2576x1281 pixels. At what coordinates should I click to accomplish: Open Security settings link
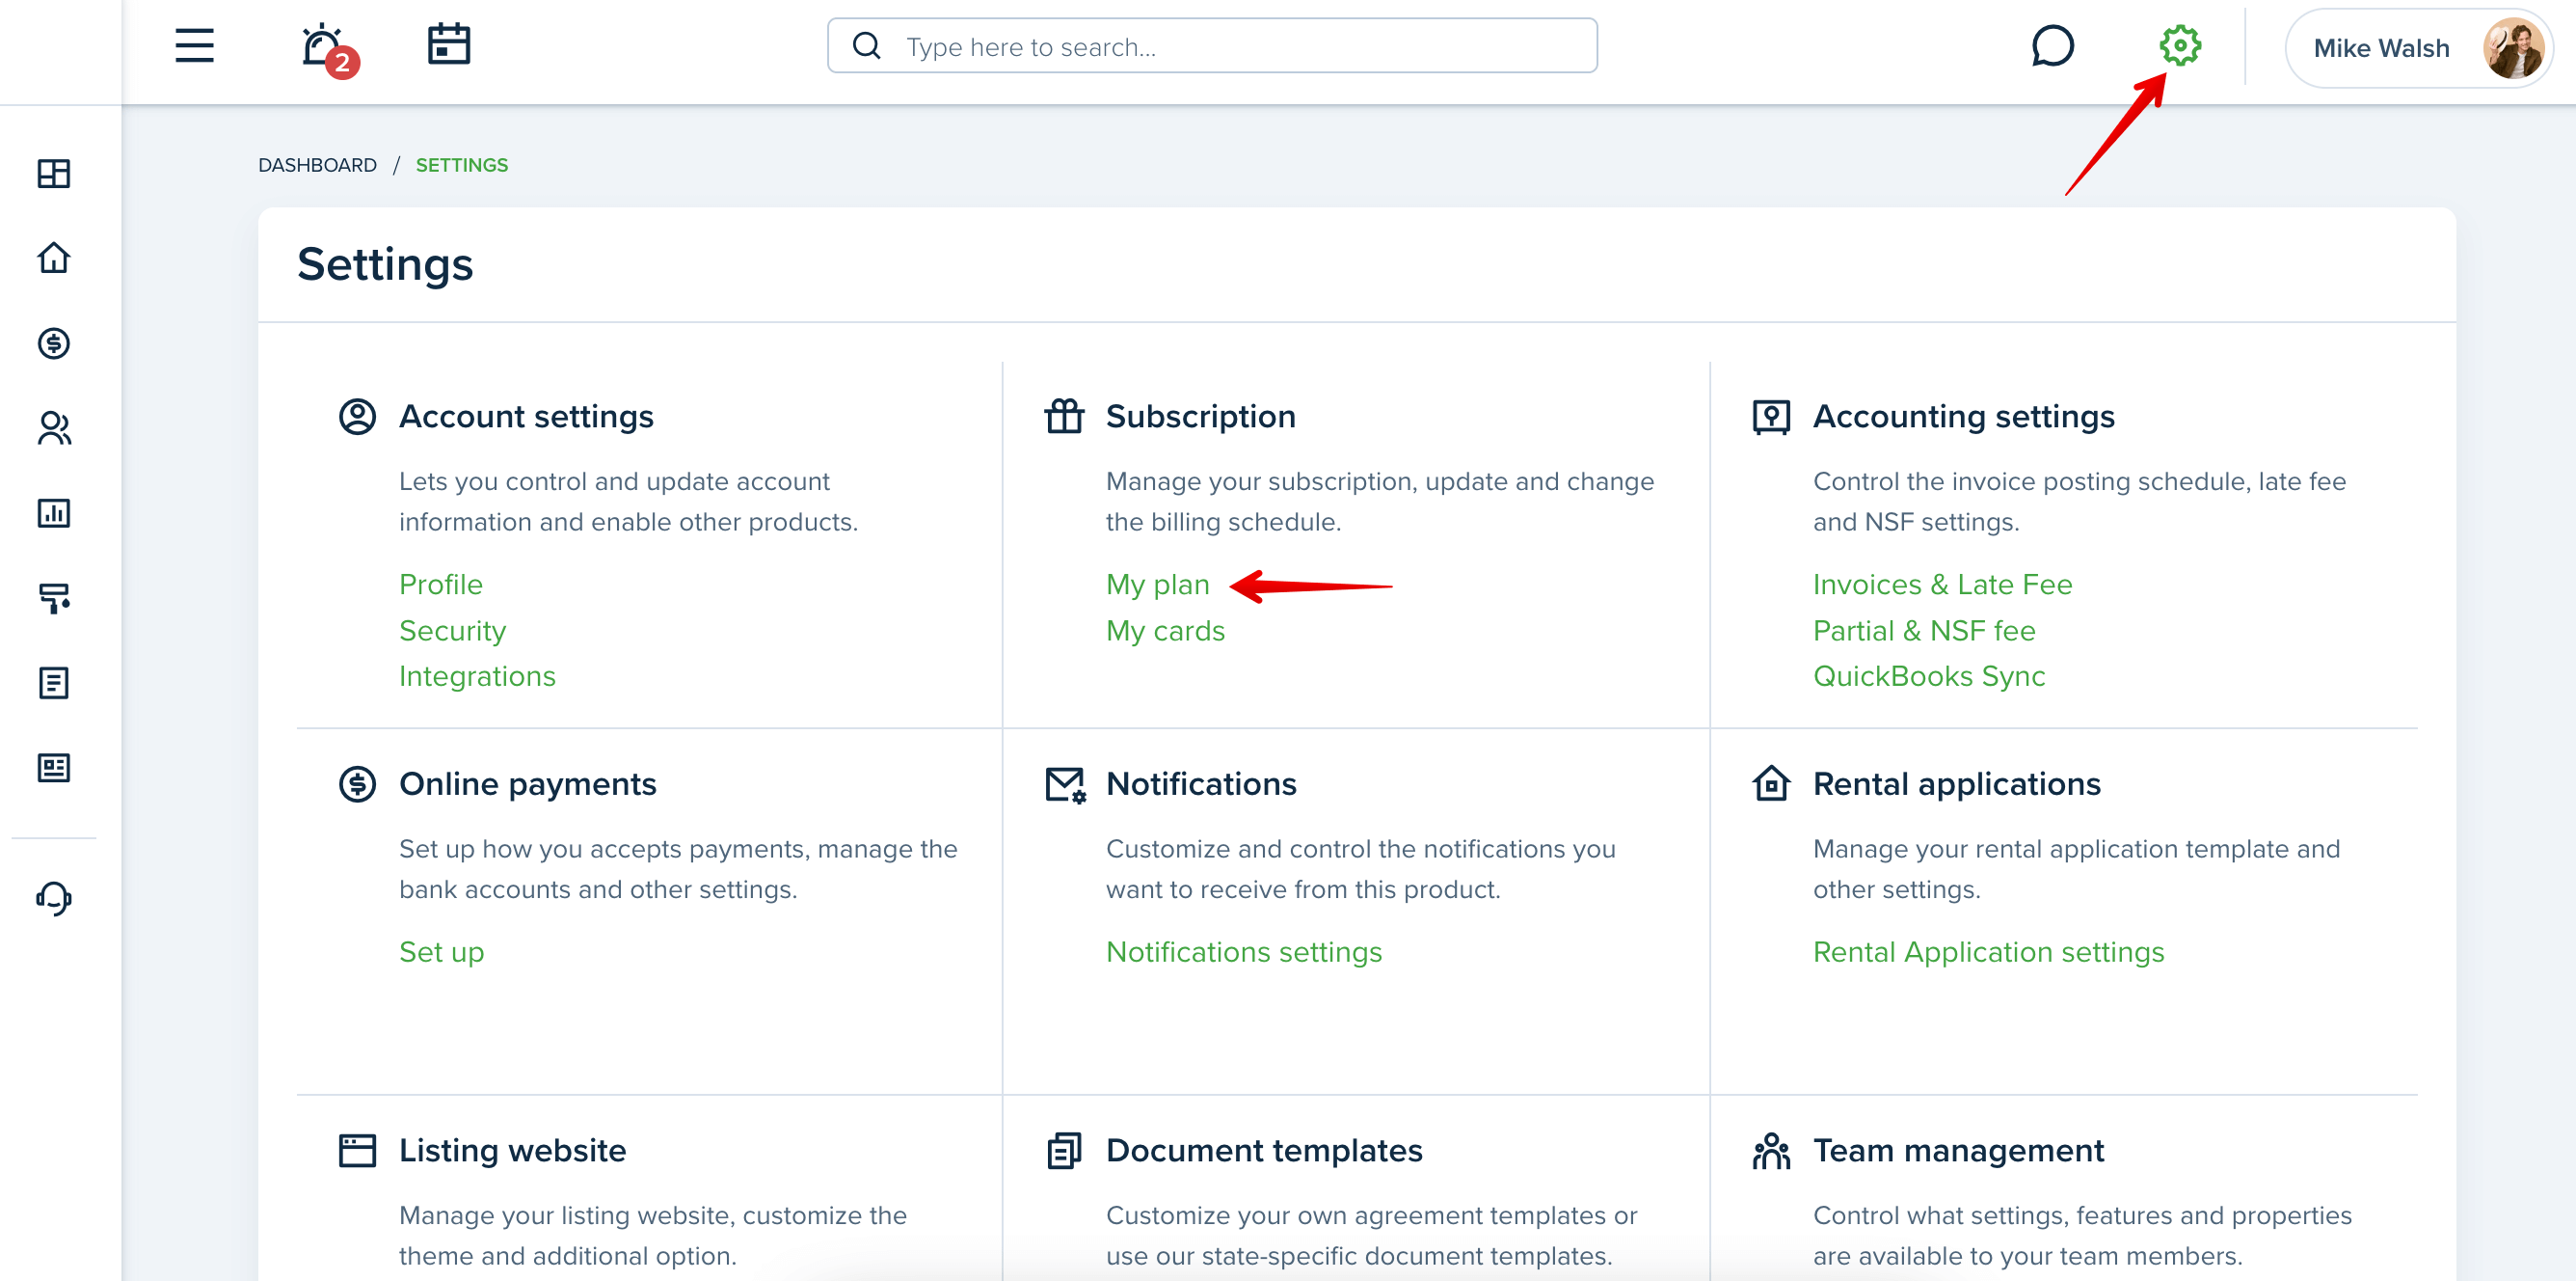pos(452,631)
